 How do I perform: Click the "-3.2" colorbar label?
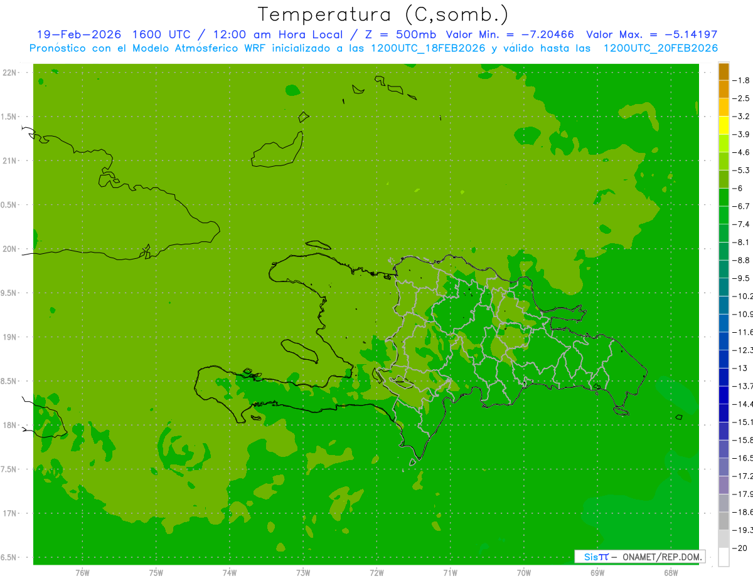point(741,117)
